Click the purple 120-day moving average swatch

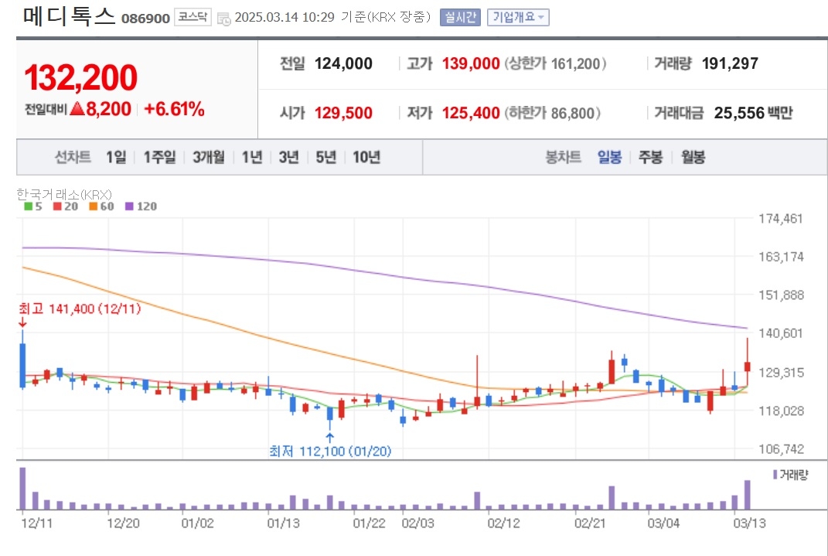tap(129, 206)
